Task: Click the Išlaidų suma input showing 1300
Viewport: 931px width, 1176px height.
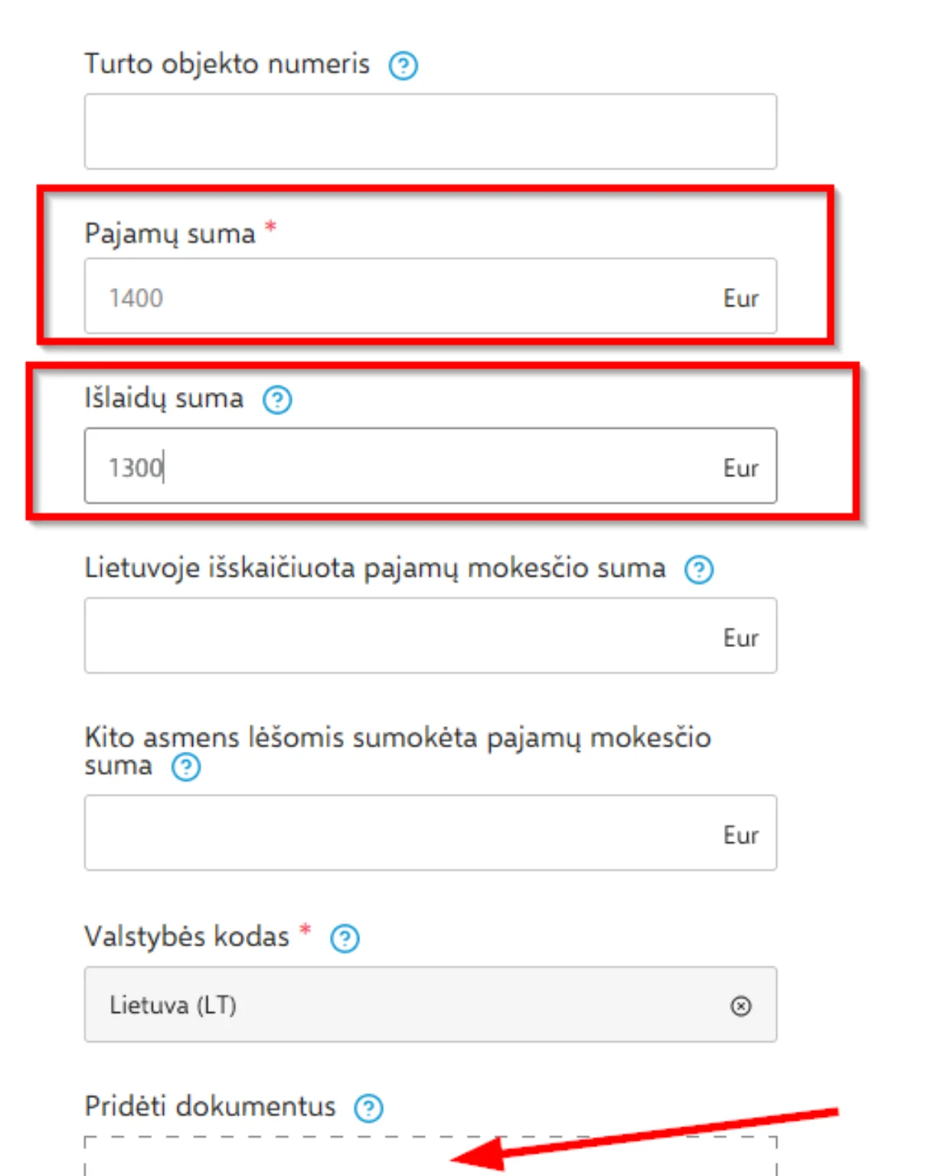Action: (413, 466)
